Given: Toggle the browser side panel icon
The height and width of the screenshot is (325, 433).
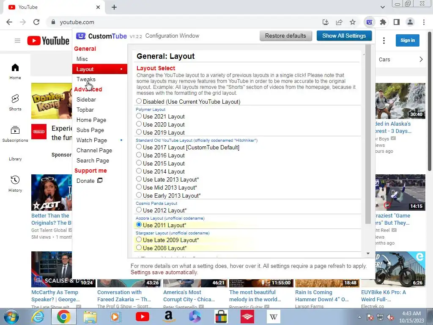Looking at the screenshot, I should (397, 22).
